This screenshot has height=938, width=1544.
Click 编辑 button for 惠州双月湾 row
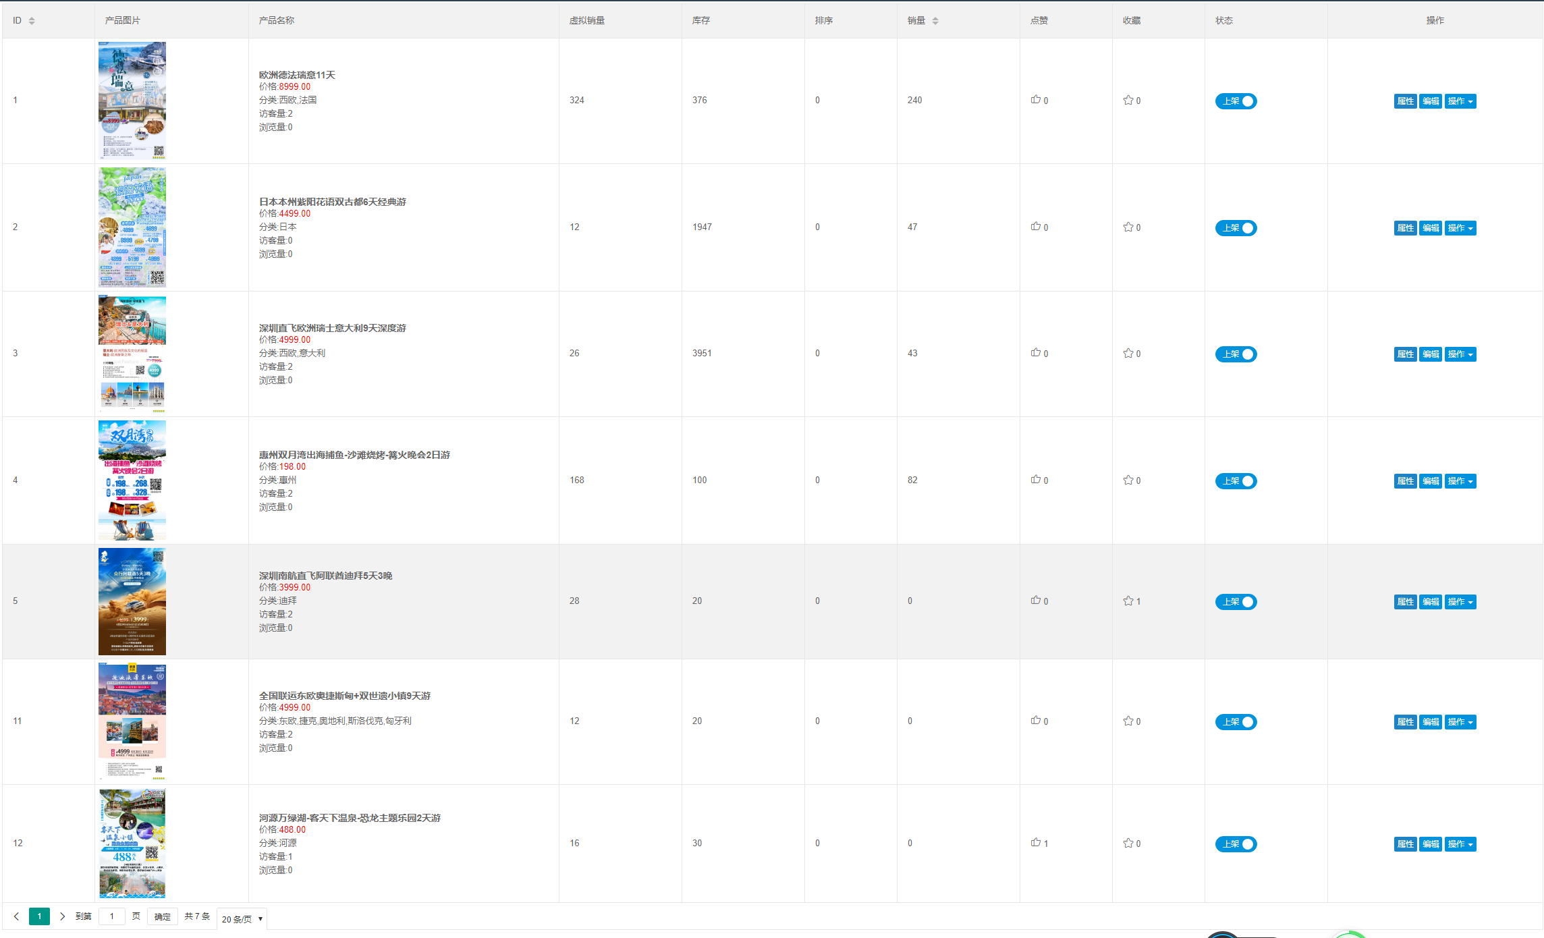click(1431, 481)
